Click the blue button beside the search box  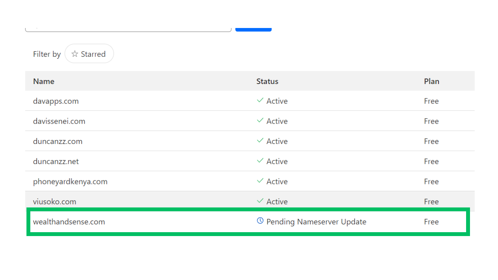click(x=253, y=29)
